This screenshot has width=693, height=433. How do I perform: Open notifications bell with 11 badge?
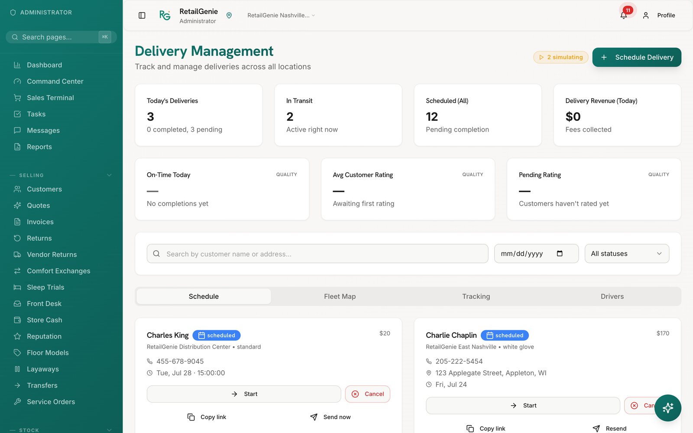point(624,15)
